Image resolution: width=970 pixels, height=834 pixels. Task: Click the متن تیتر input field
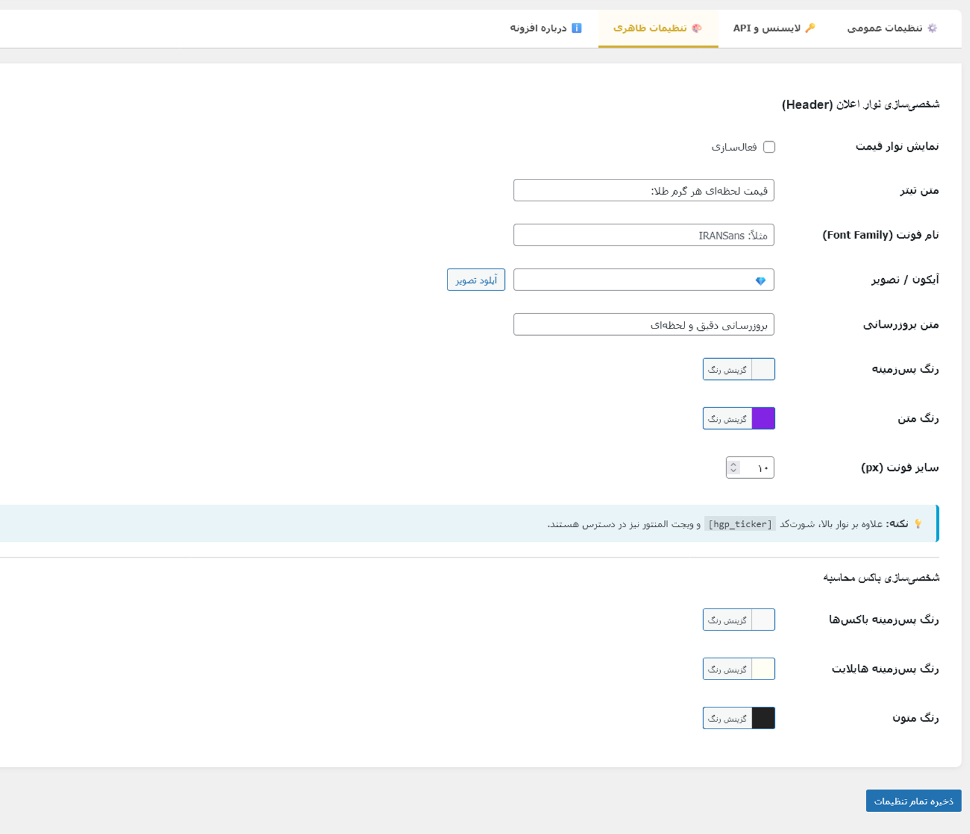pos(644,190)
